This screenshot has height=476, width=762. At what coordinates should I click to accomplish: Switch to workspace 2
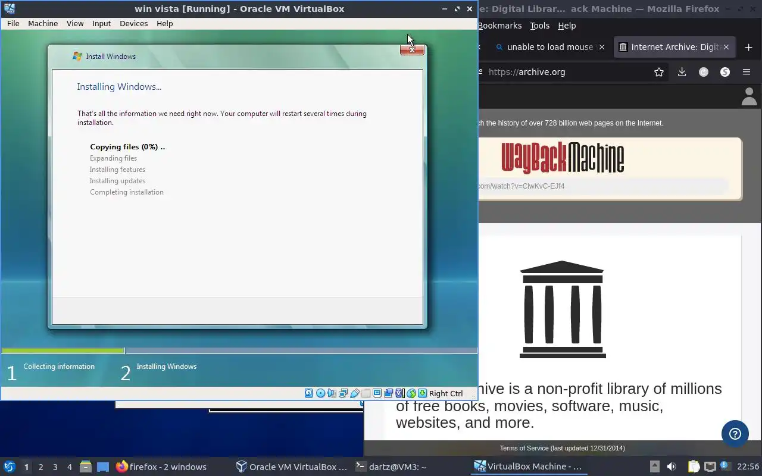(40, 467)
